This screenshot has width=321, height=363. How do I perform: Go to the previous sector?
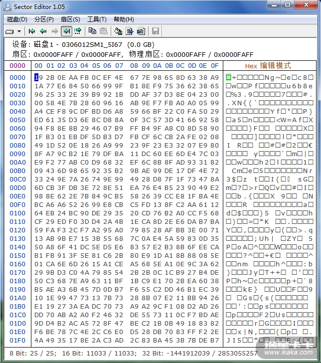[43, 31]
